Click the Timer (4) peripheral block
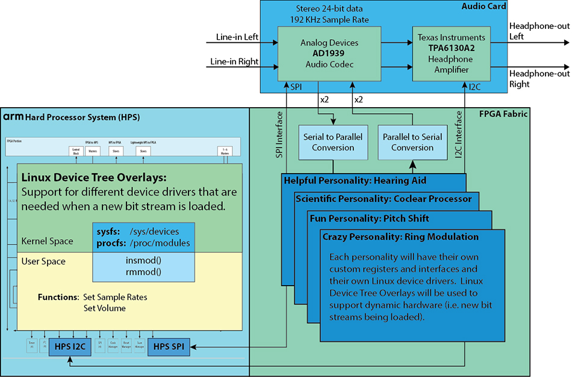Viewport: 572px width, 377px height. coord(31,346)
